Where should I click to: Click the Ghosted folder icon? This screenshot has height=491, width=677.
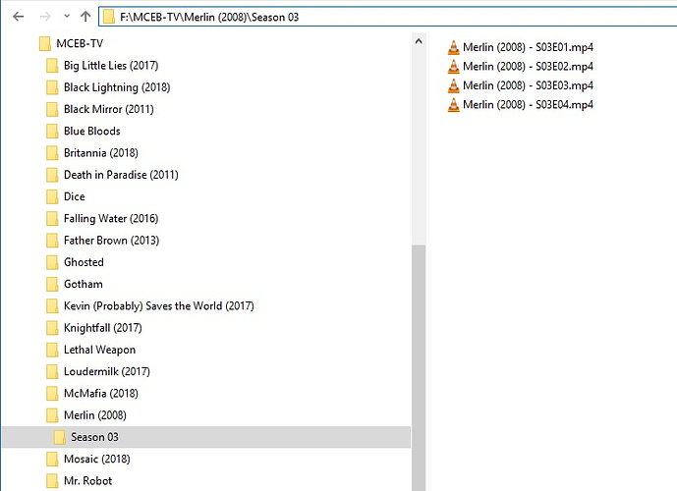click(52, 262)
